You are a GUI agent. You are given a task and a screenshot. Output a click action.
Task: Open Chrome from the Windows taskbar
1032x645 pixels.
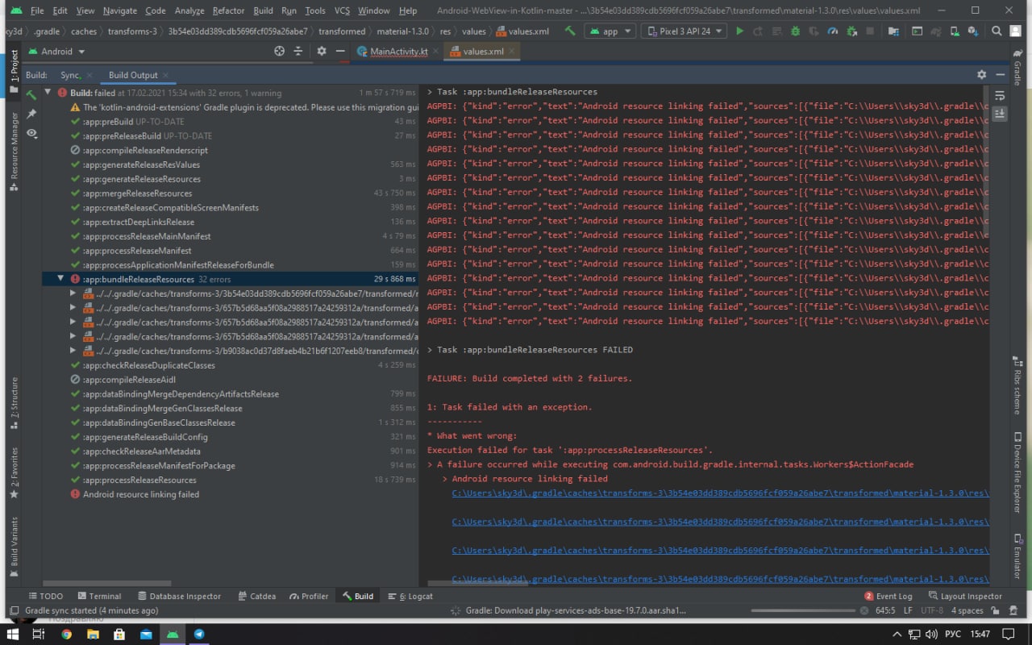(66, 635)
